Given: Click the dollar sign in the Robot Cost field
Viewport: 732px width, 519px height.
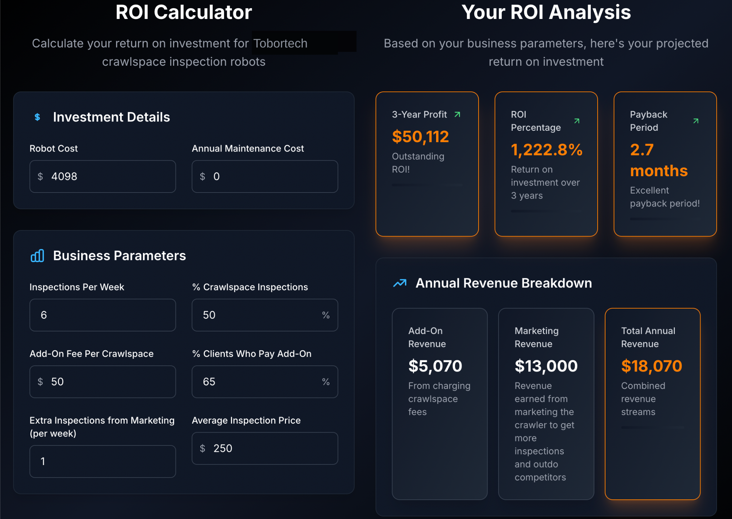Looking at the screenshot, I should pos(40,176).
